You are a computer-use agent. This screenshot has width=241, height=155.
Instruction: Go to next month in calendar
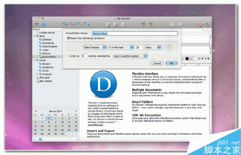pyautogui.click(x=76, y=111)
